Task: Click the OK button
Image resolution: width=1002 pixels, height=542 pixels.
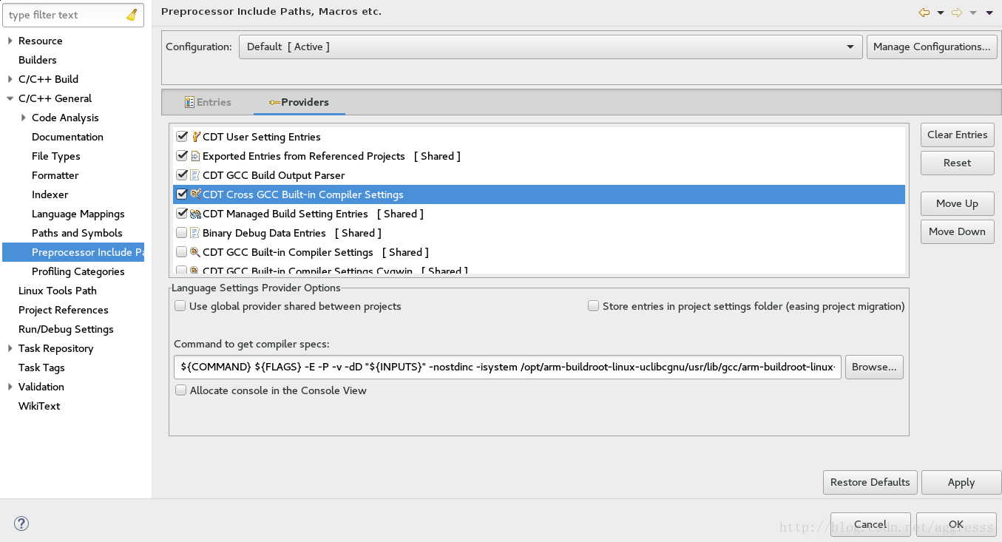Action: click(x=956, y=524)
